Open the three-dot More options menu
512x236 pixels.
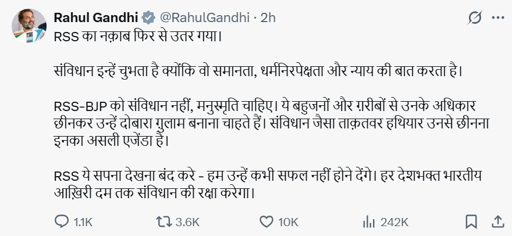coord(498,18)
